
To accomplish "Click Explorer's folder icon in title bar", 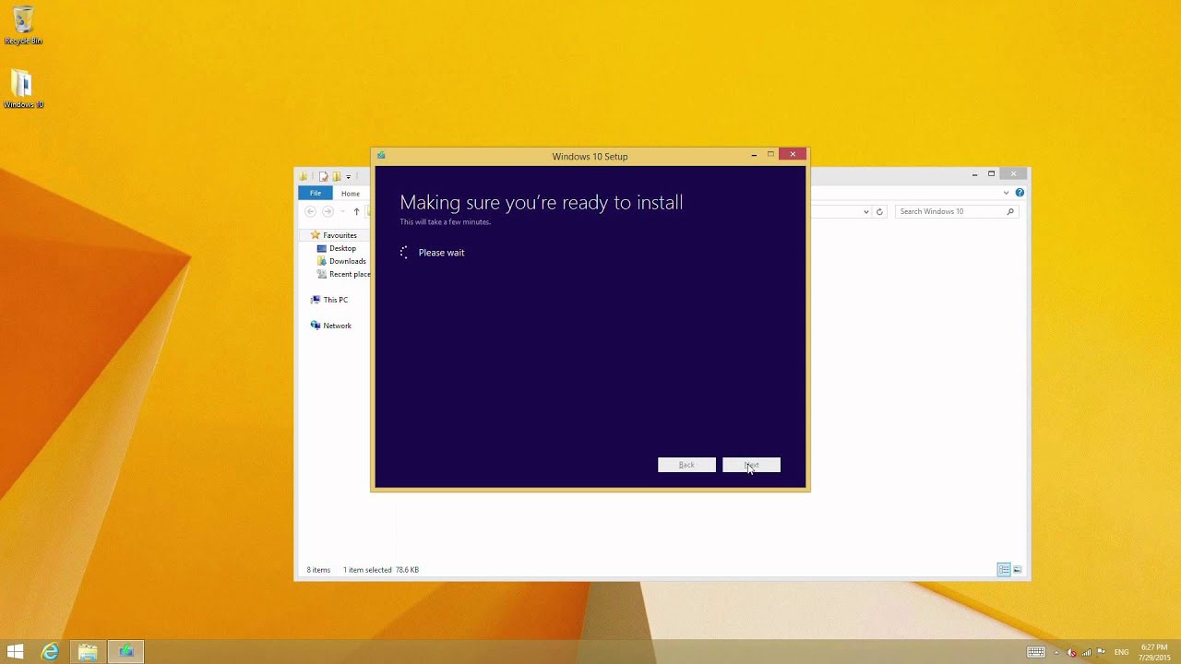I will tap(304, 176).
